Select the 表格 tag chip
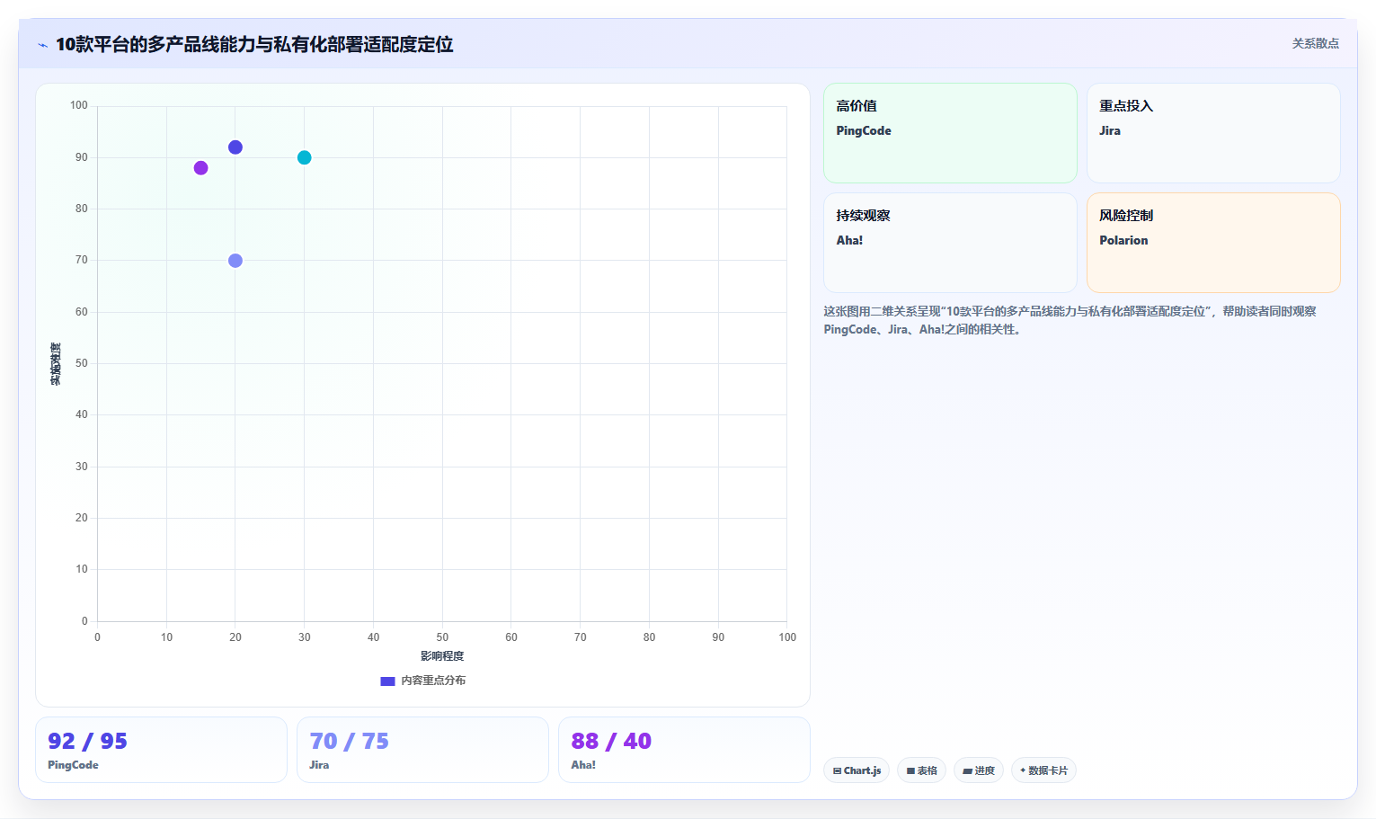The height and width of the screenshot is (819, 1376). pos(921,770)
